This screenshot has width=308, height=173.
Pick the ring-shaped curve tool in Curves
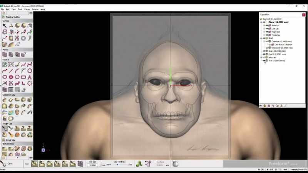click(23, 38)
